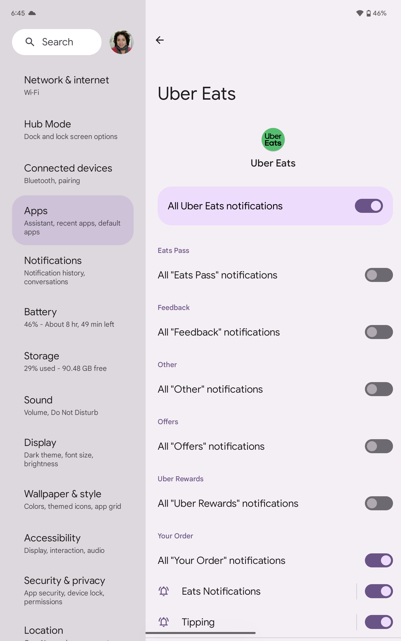The image size is (401, 641).
Task: Open the user profile avatar
Action: point(121,42)
